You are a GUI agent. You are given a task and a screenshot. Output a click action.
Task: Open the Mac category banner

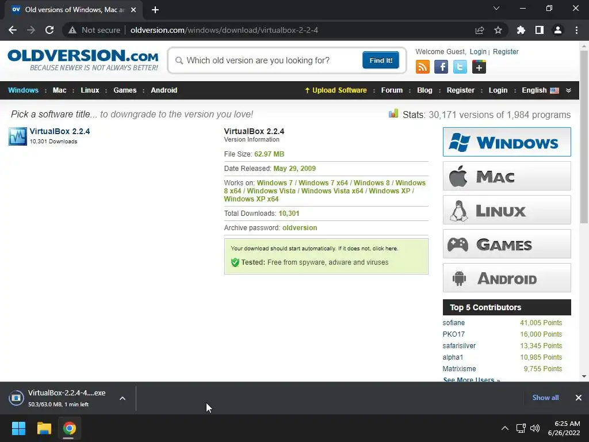[x=507, y=176]
